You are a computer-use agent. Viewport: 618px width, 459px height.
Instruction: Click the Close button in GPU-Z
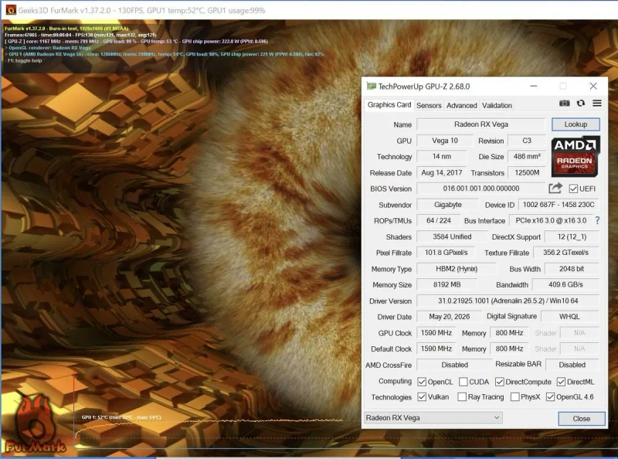582,418
